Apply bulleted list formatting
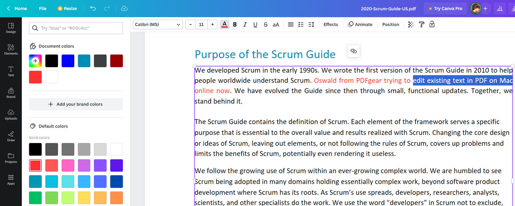 (x=301, y=24)
